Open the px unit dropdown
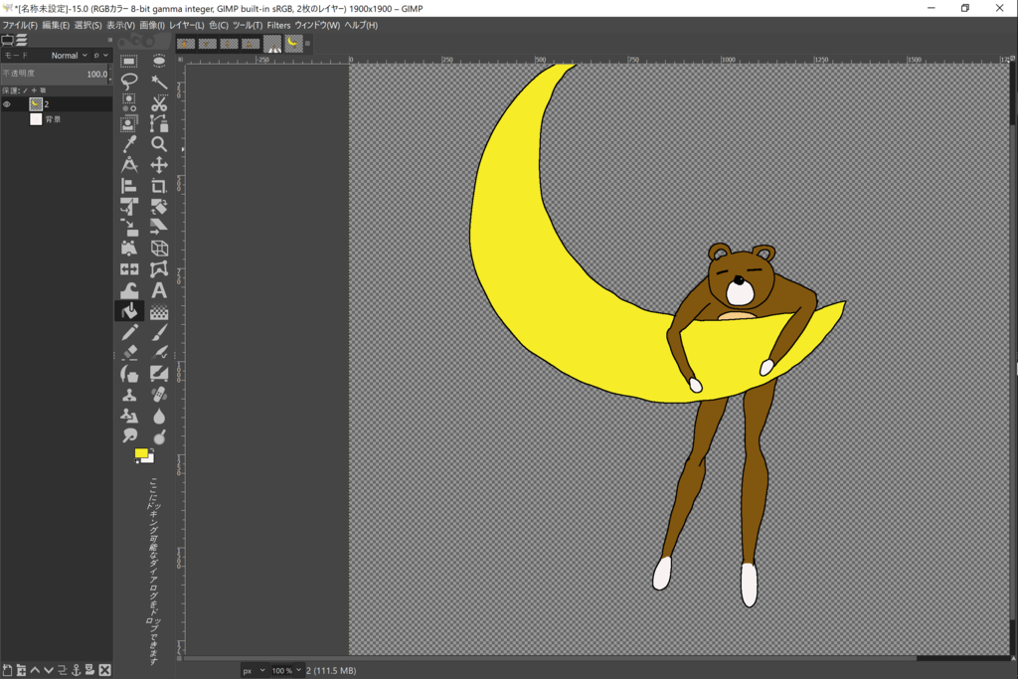The height and width of the screenshot is (679, 1018). pos(254,670)
